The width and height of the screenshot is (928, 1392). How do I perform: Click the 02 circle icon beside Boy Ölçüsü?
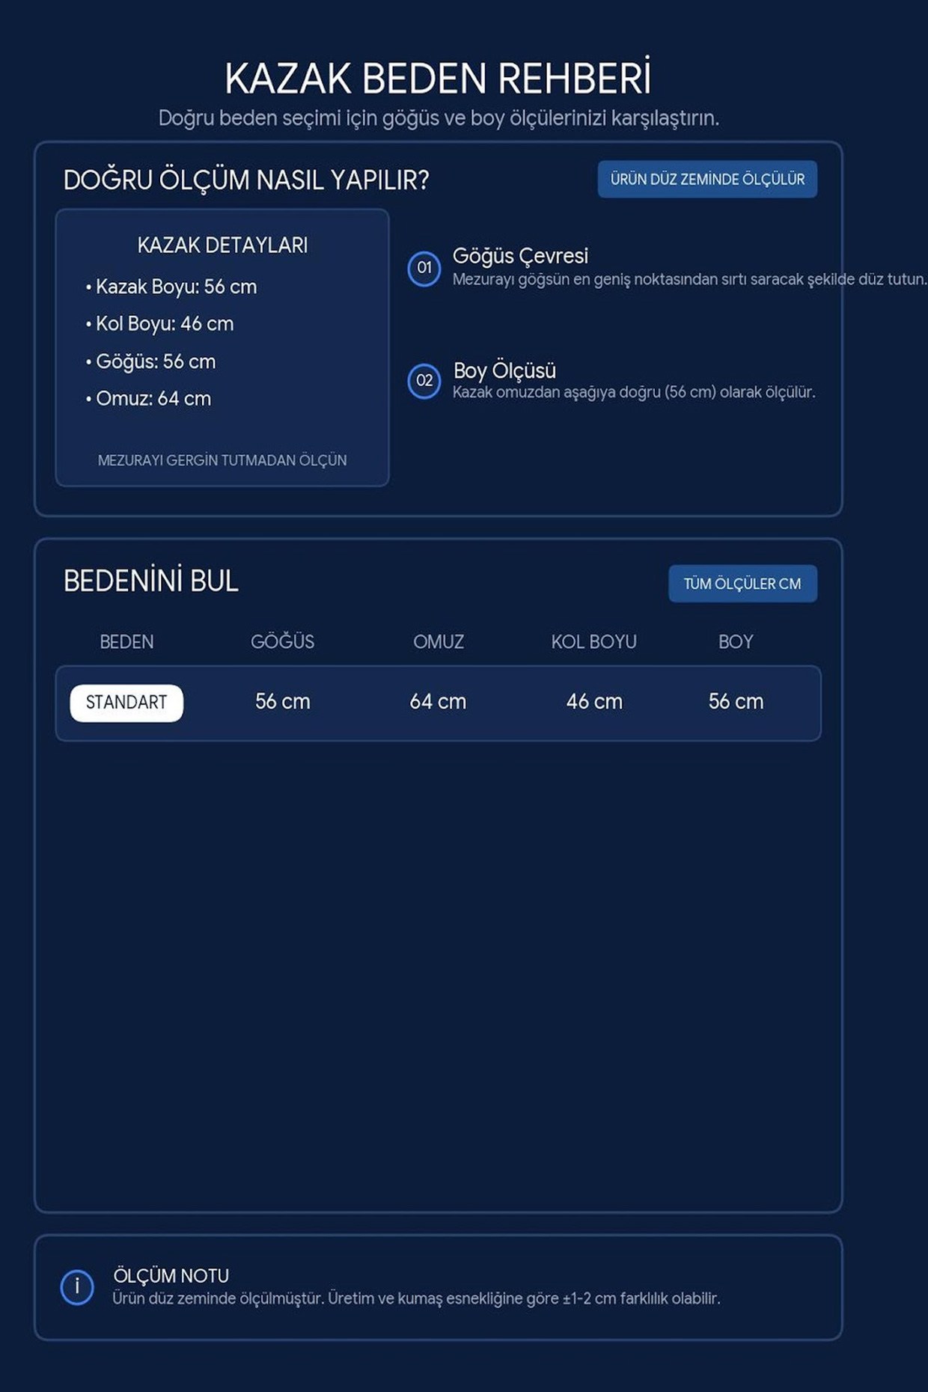coord(424,380)
